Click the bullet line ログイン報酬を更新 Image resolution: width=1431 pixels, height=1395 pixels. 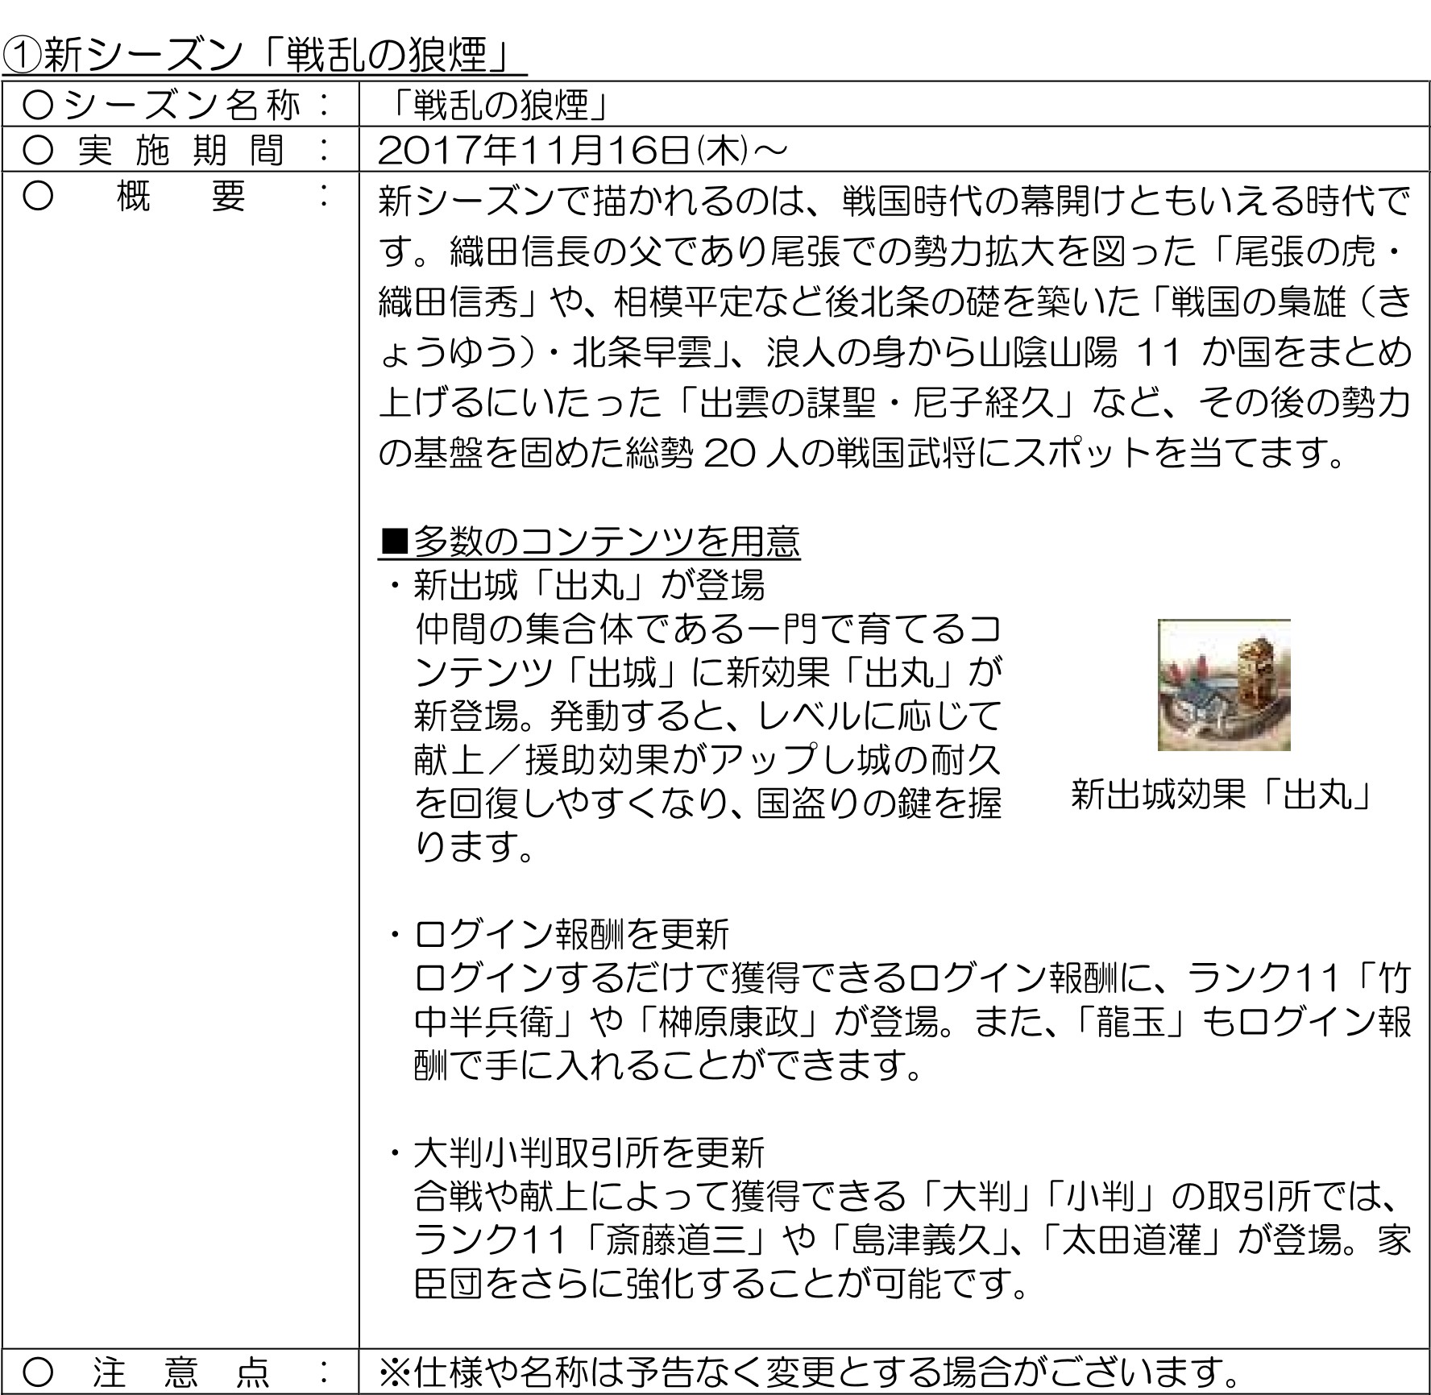click(x=570, y=935)
